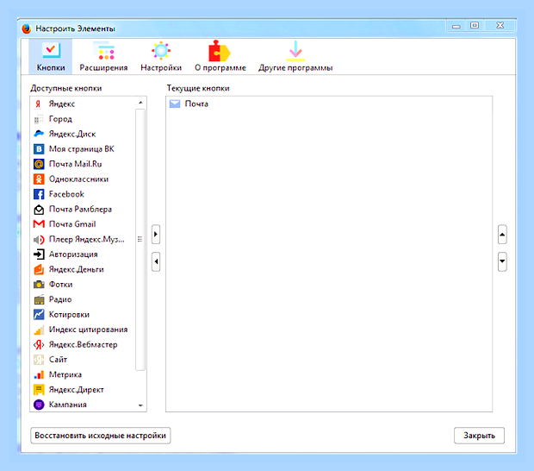This screenshot has height=471, width=534.
Task: Select the Котировки chart icon
Action: tap(39, 315)
